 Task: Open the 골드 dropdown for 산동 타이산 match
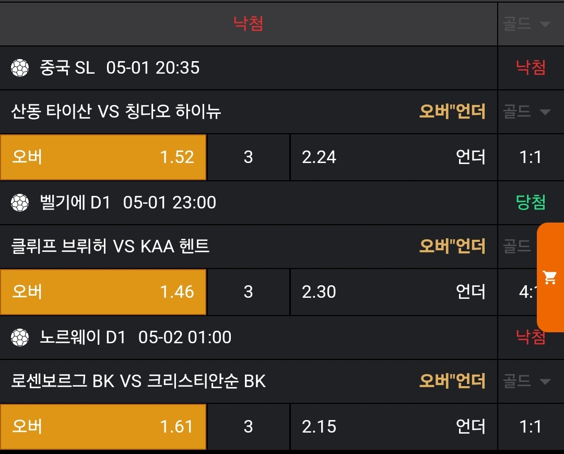526,111
